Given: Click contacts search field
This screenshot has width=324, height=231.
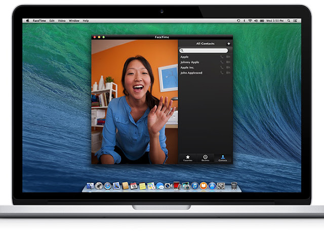Looking at the screenshot, I should [x=204, y=51].
